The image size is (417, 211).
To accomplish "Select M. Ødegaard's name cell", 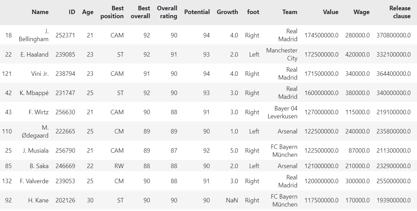I will [35, 131].
